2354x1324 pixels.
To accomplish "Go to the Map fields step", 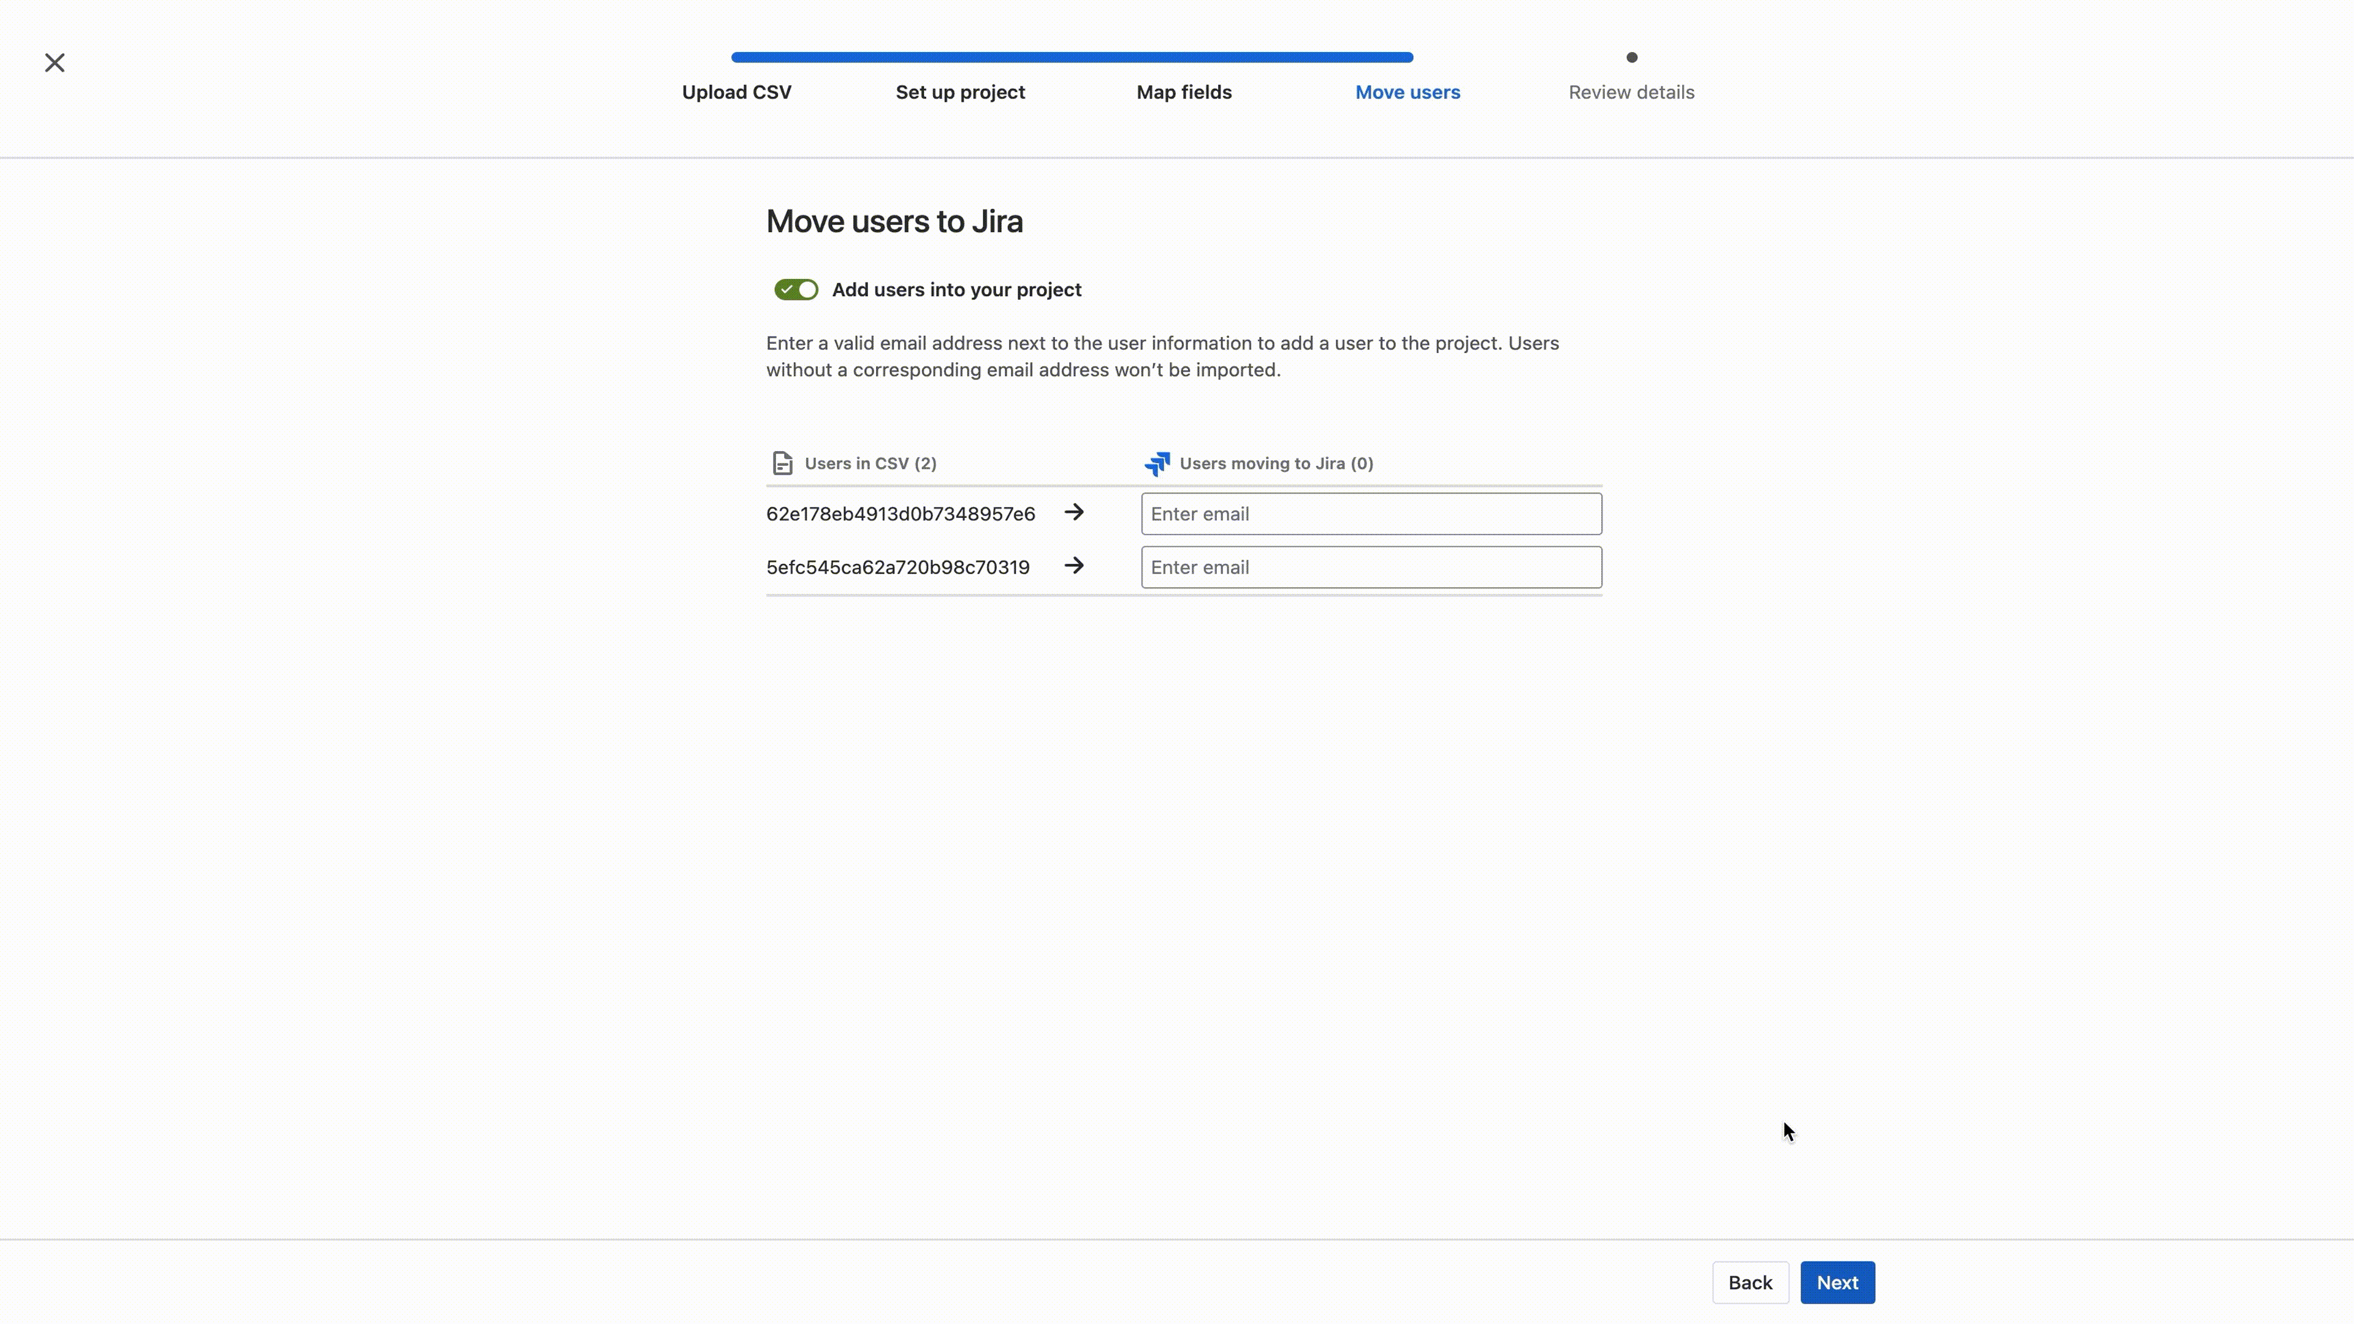I will pyautogui.click(x=1184, y=93).
